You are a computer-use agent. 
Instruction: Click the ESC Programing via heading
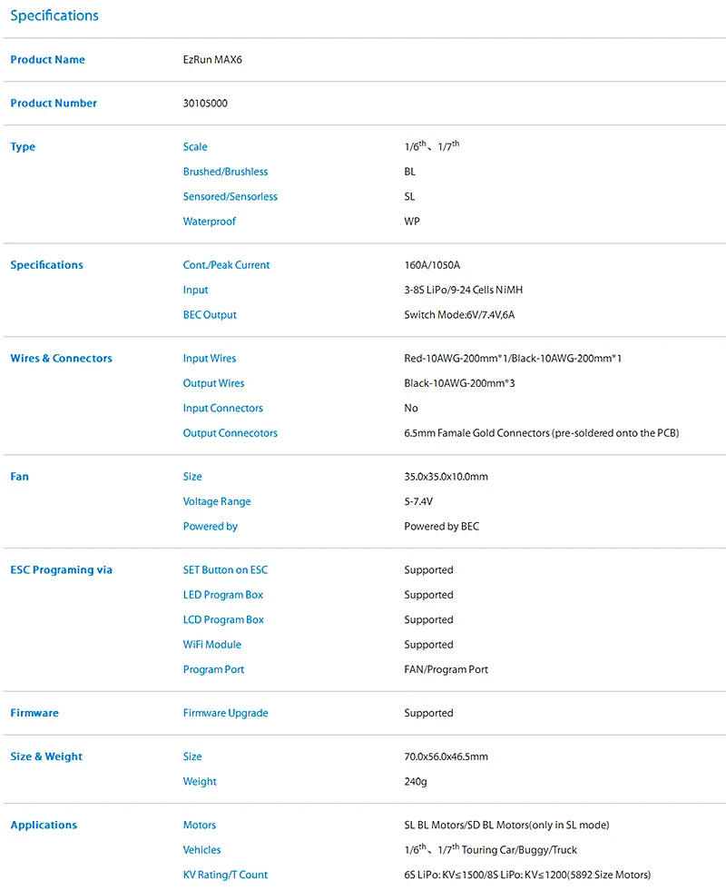pos(62,570)
